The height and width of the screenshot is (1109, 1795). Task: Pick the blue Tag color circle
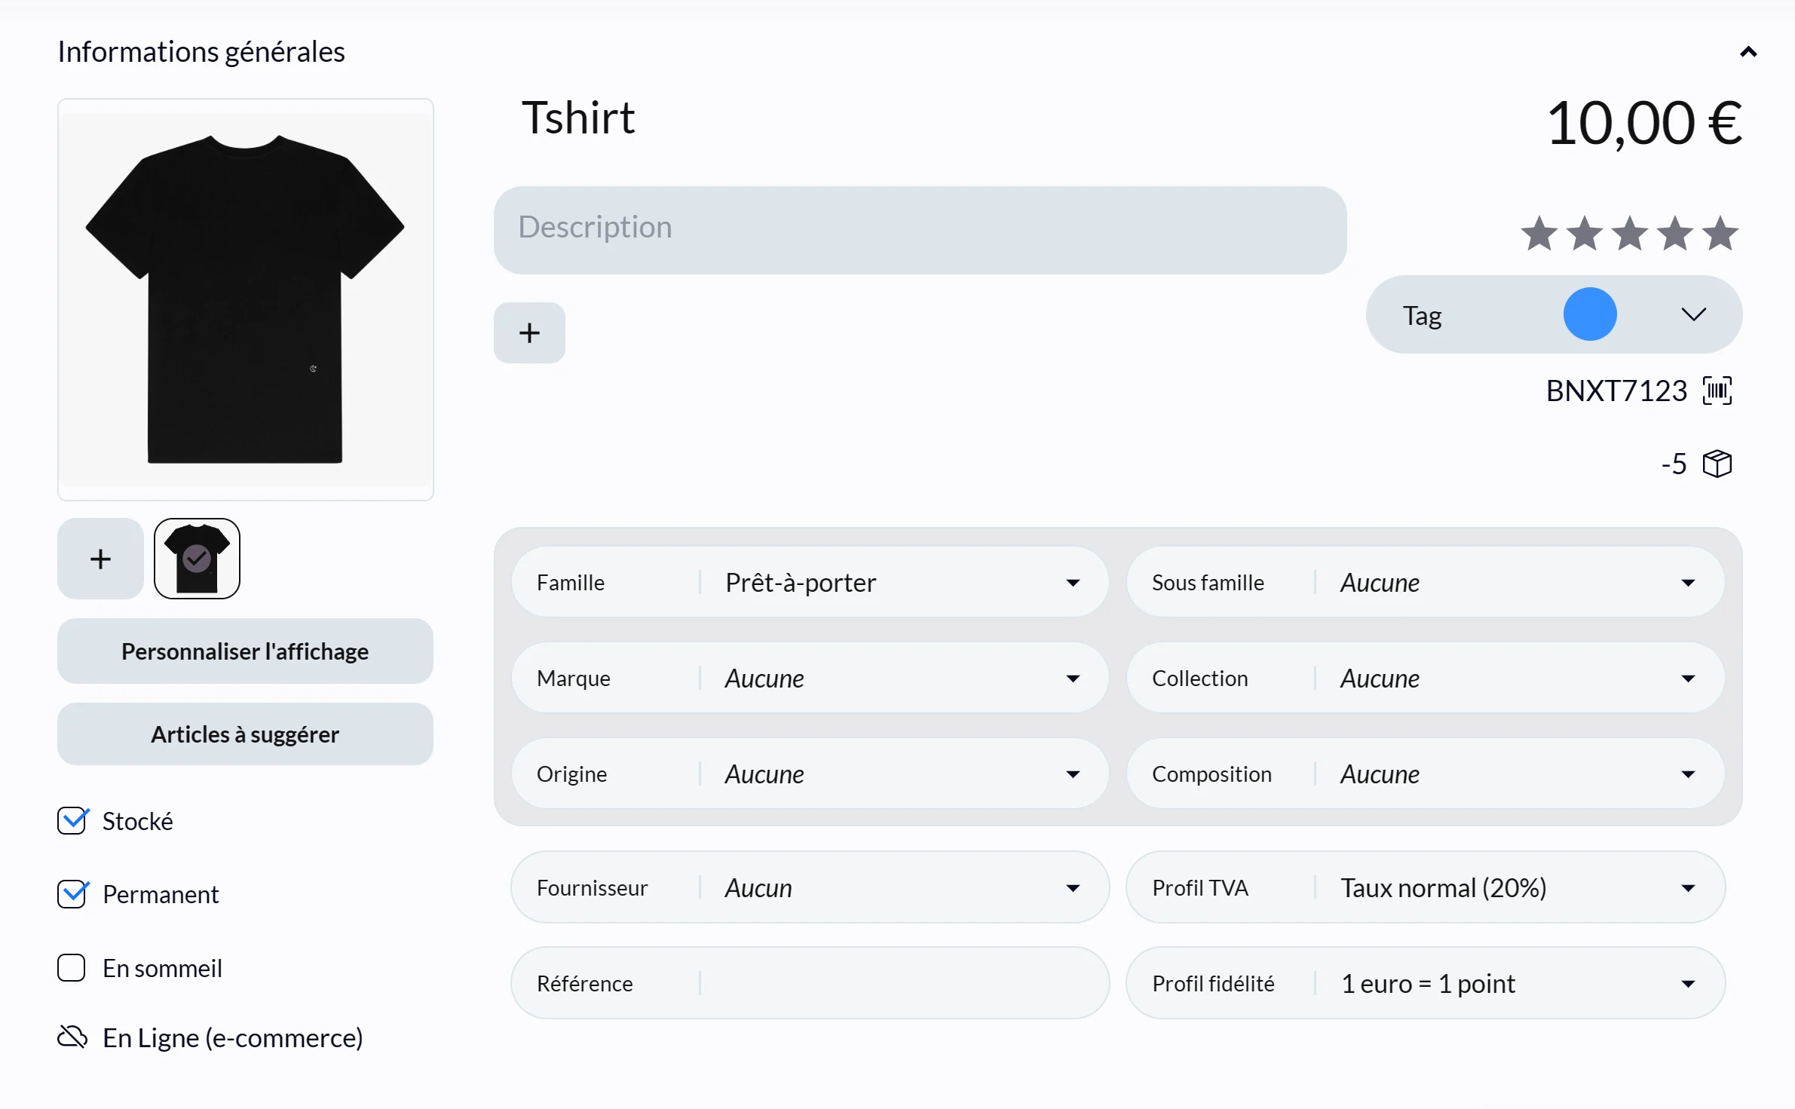[x=1590, y=314]
